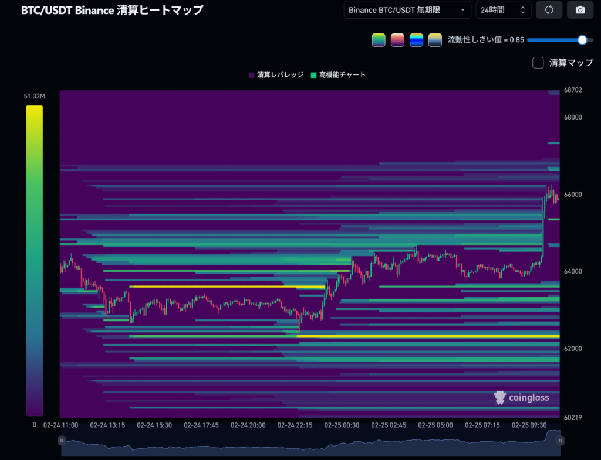601x460 pixels.
Task: Click the purple 清算レバレッジ legend square
Action: 252,75
